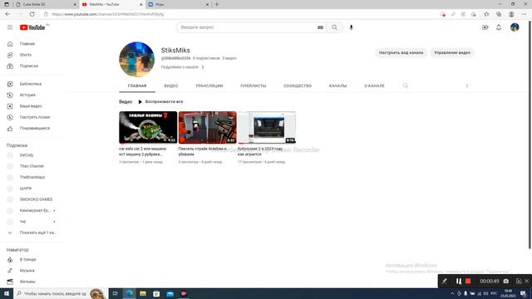Switch to the Плейлисты channel tab
This screenshot has width=532, height=299.
click(253, 86)
